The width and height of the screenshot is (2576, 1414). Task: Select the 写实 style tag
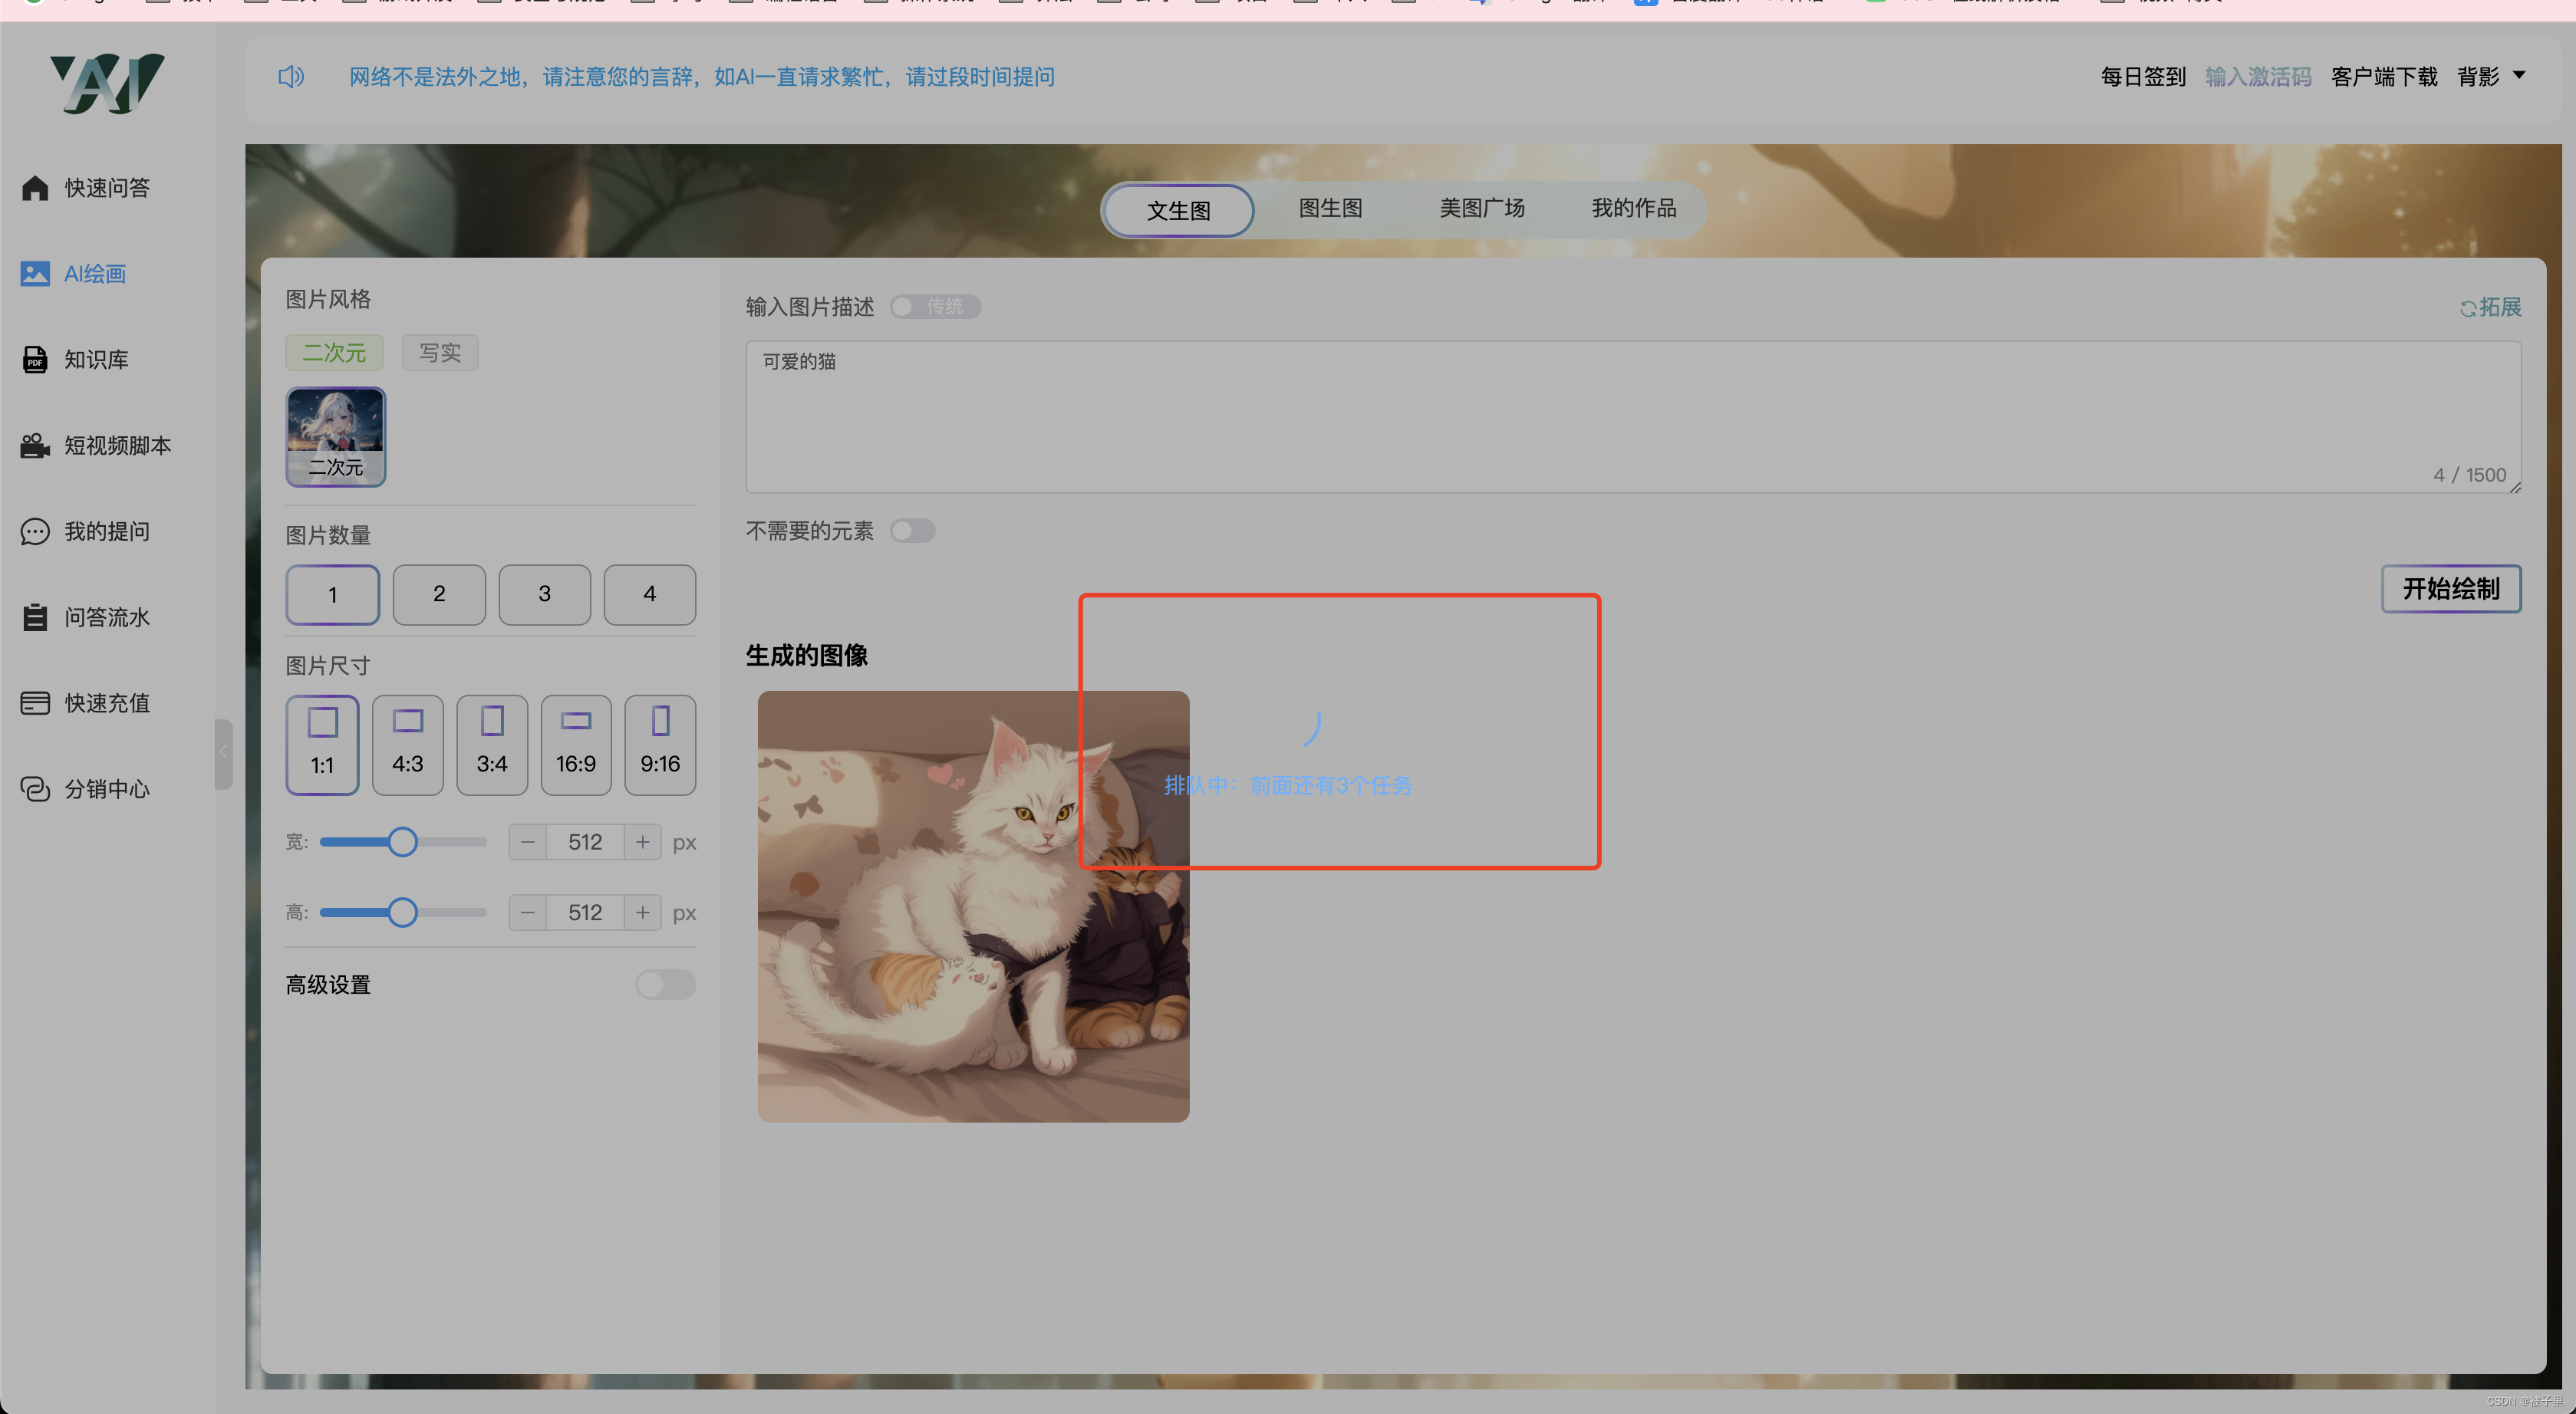(x=440, y=353)
